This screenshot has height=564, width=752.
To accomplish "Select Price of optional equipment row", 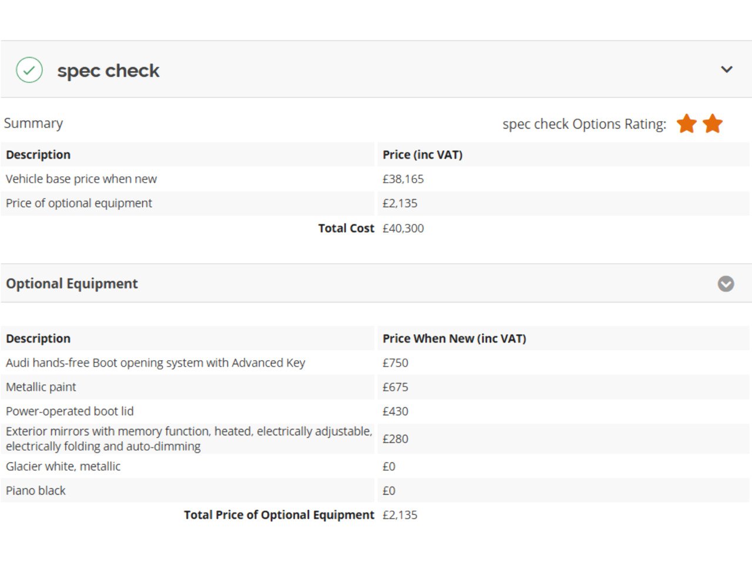I will pyautogui.click(x=375, y=203).
